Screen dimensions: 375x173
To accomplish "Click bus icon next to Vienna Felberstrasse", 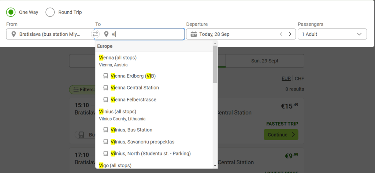I will tap(105, 100).
